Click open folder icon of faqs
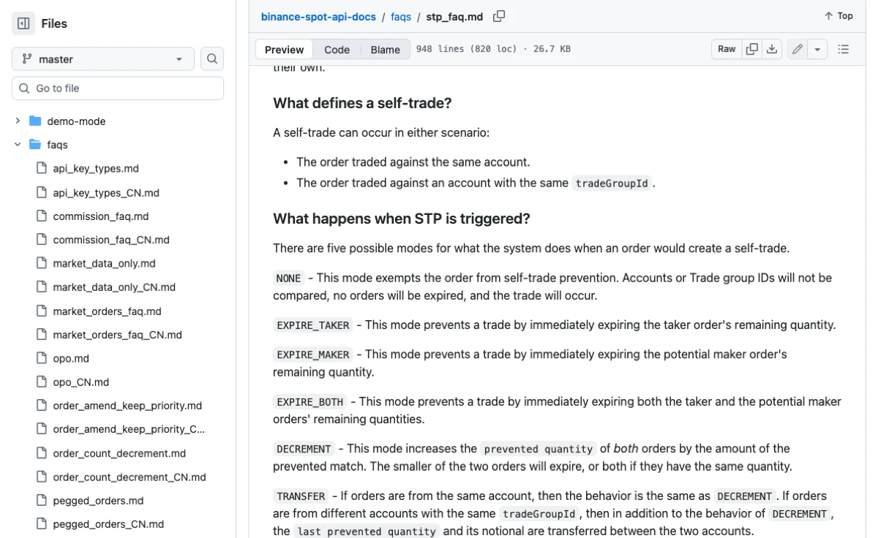Screen dimensions: 878x538 (35, 145)
